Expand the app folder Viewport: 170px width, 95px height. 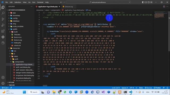click(14, 13)
